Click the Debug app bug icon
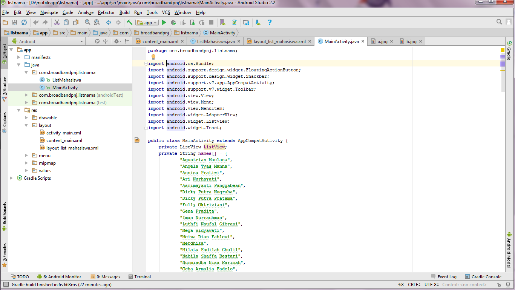515x290 pixels. (173, 23)
